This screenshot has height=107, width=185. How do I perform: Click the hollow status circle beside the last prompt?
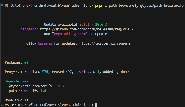tap(2, 105)
